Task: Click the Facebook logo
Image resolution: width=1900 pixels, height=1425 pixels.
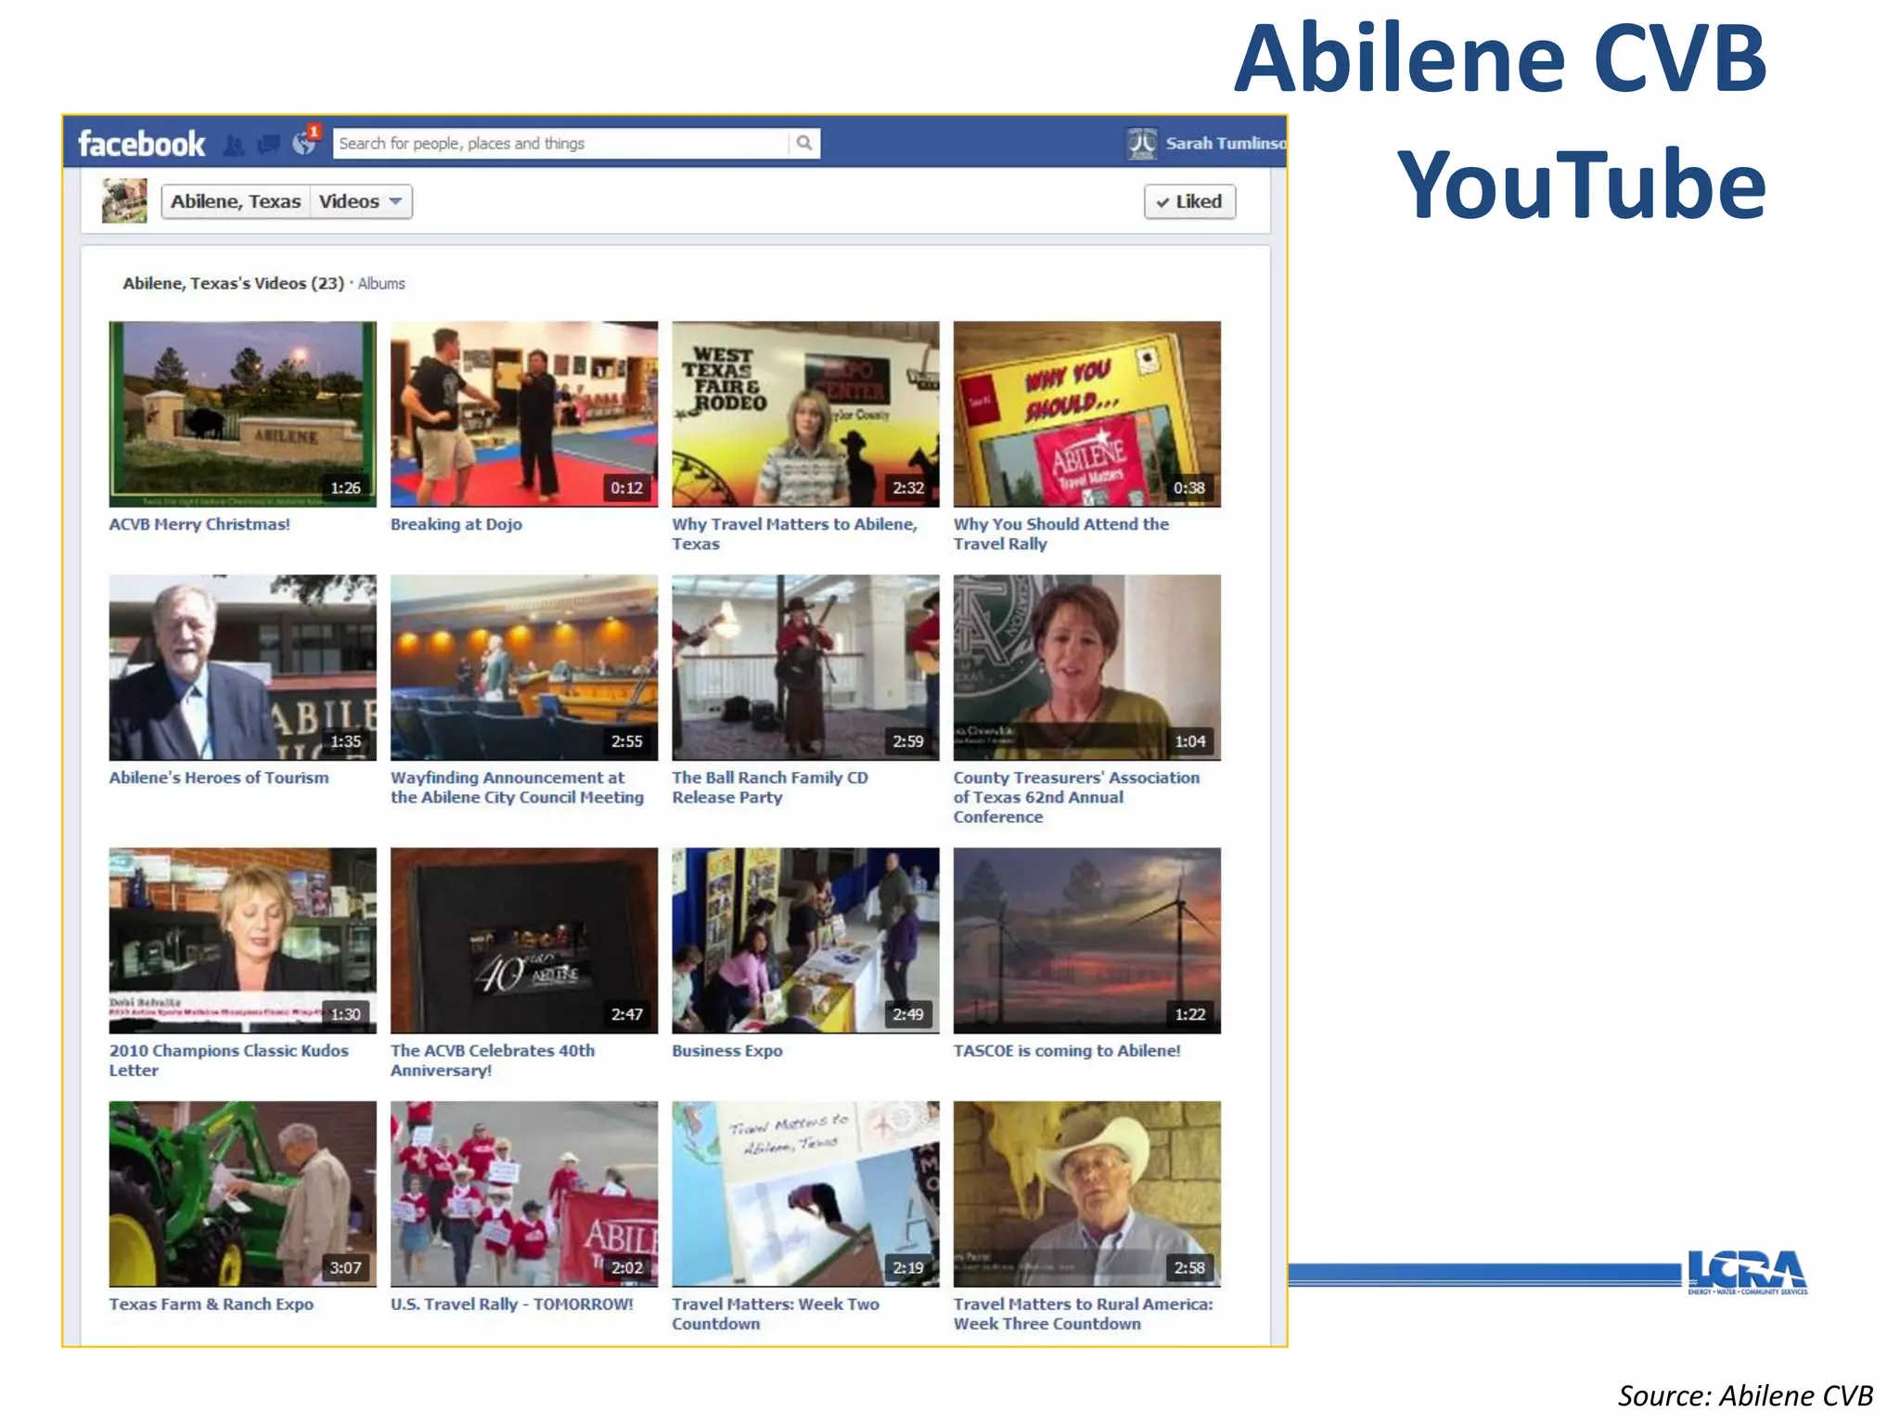Action: click(141, 144)
